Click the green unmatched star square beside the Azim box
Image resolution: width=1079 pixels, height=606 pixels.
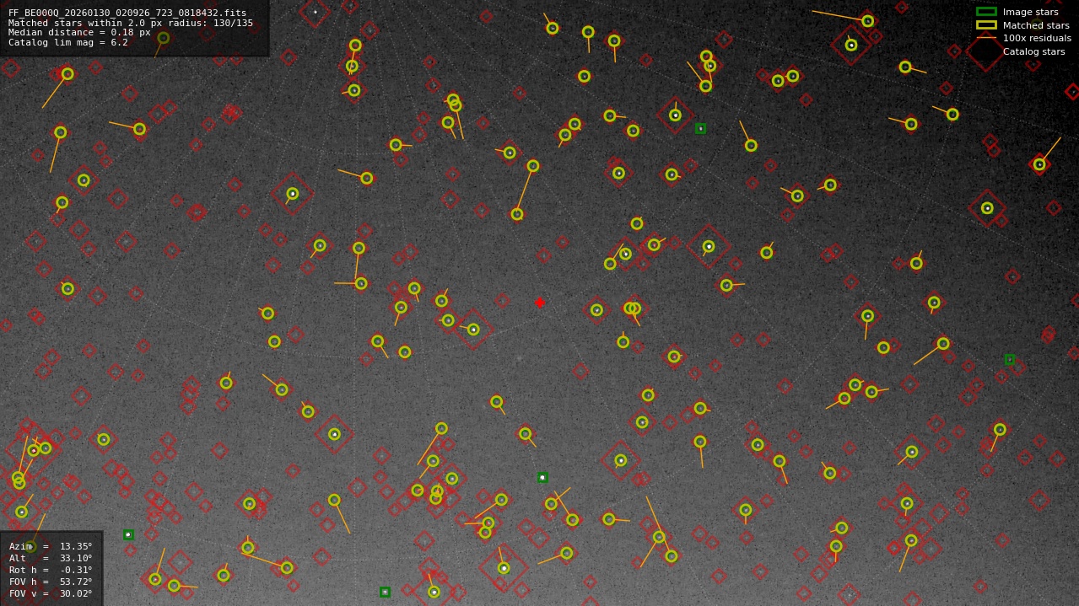click(x=128, y=534)
